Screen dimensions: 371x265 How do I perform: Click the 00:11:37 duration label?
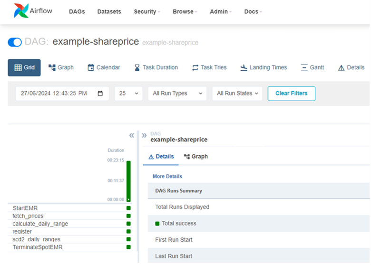116,180
